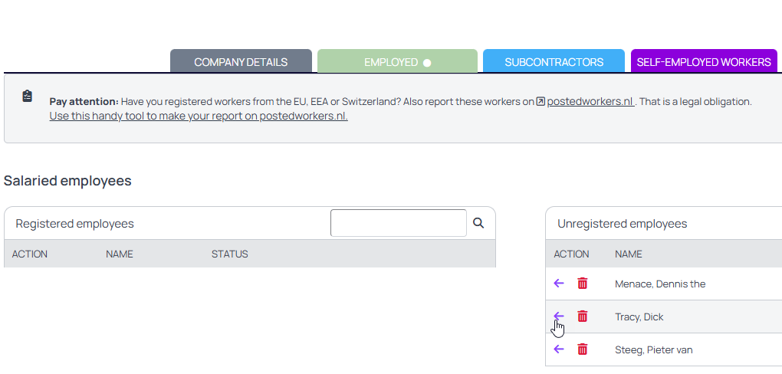The image size is (782, 374).
Task: Focus the registered employees search field
Action: point(399,223)
